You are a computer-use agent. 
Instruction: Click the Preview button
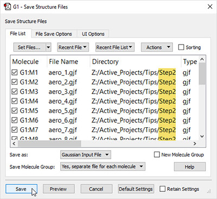click(59, 189)
